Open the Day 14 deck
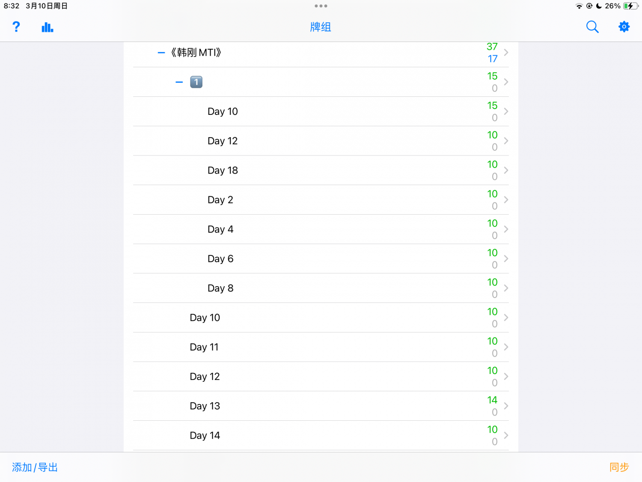This screenshot has height=482, width=642. coord(321,436)
